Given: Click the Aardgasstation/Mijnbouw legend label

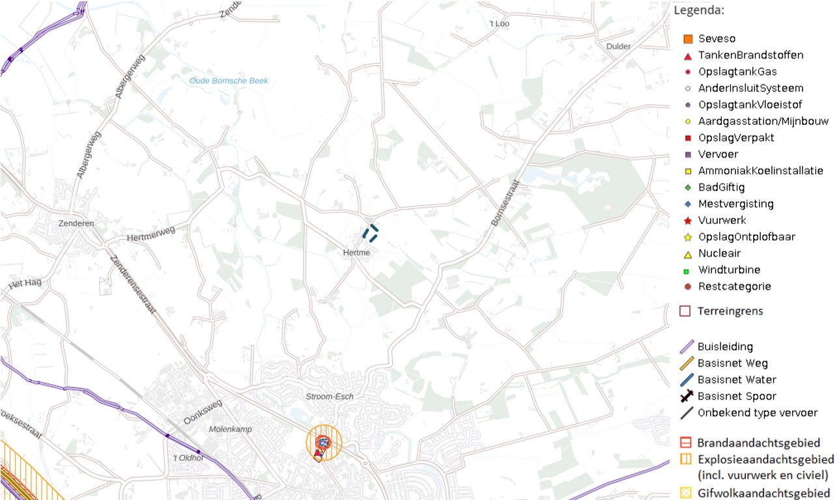Looking at the screenshot, I should click(x=754, y=121).
